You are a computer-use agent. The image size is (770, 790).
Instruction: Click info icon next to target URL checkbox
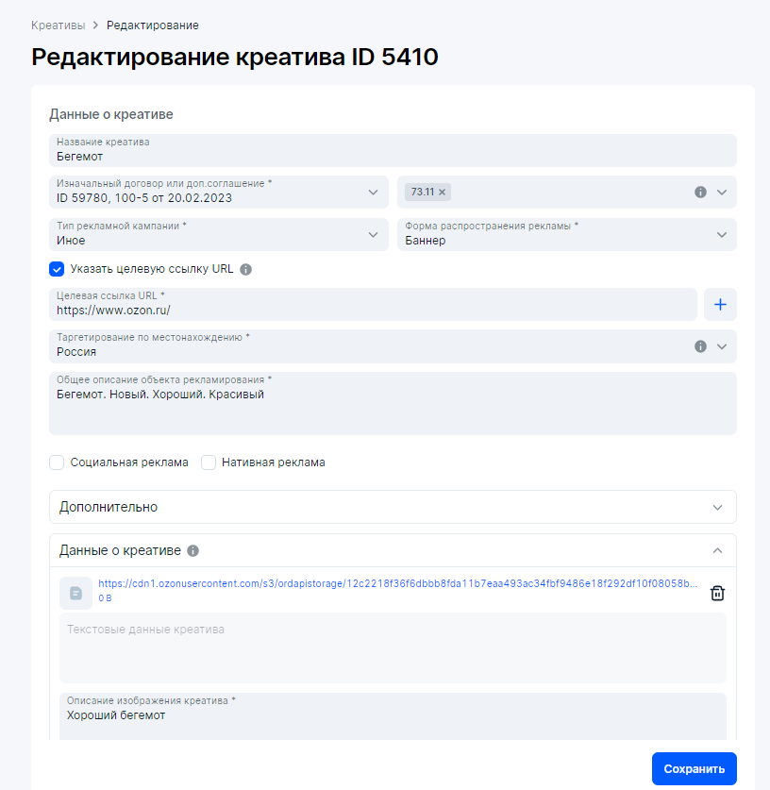pyautogui.click(x=246, y=269)
